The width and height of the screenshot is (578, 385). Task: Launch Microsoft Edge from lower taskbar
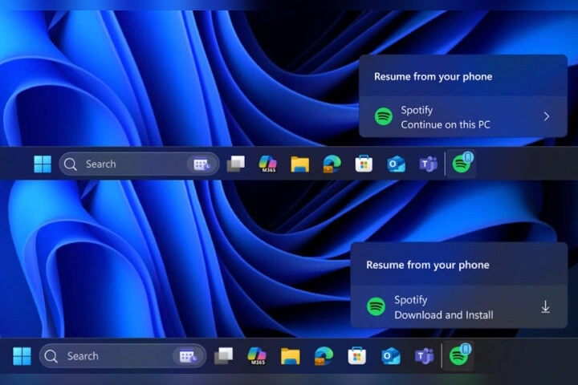coord(324,356)
